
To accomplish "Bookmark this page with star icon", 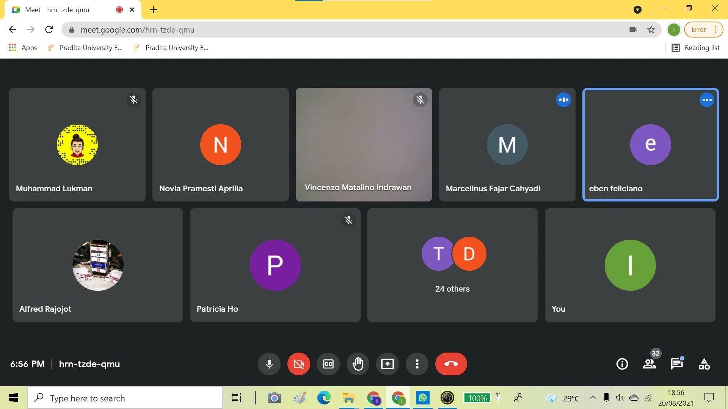I will [651, 30].
